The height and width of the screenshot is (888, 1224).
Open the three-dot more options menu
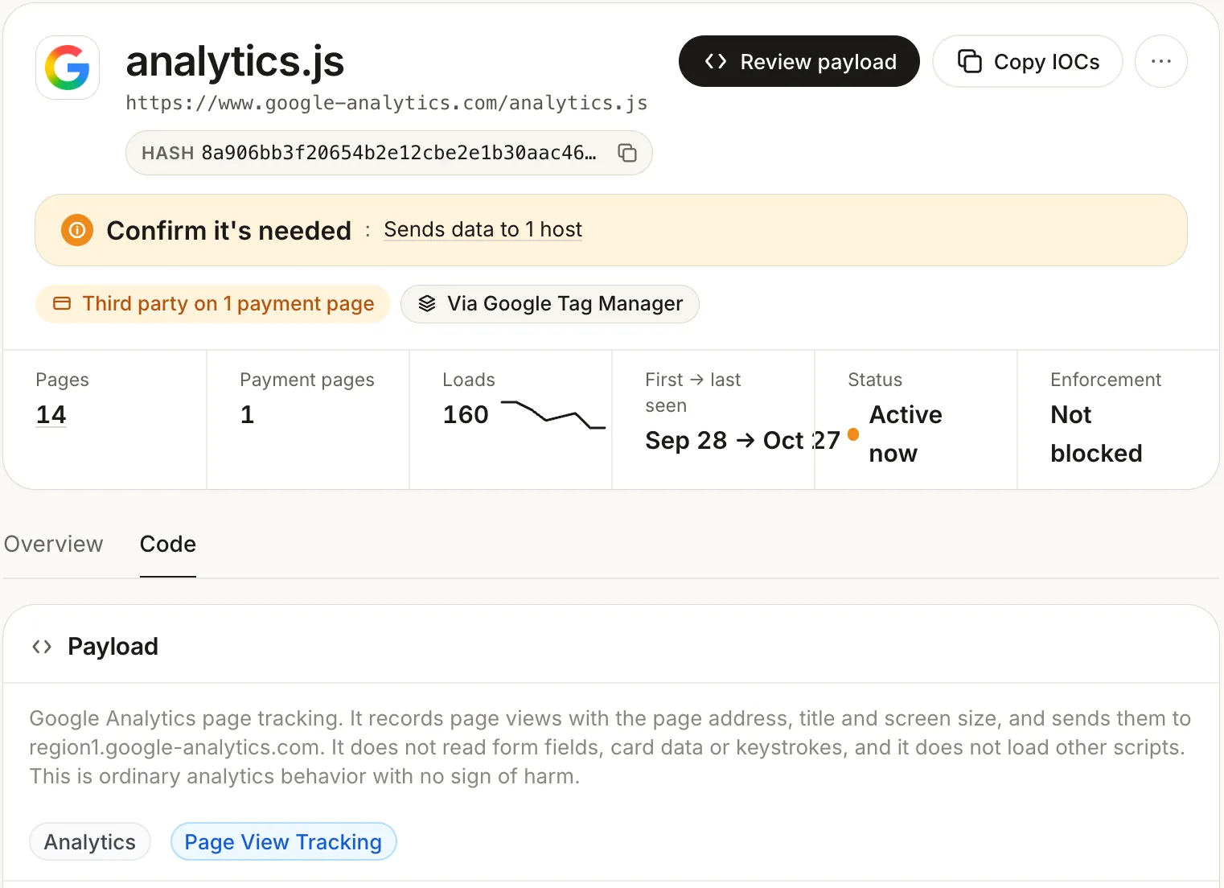(1161, 61)
